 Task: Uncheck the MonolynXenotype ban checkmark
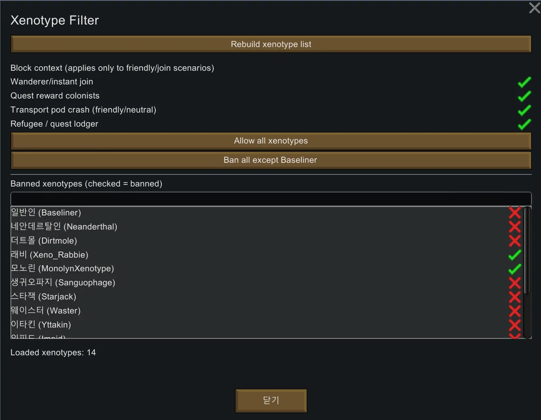click(514, 268)
